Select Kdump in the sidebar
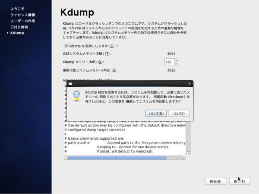This screenshot has width=259, height=194. 17,33
